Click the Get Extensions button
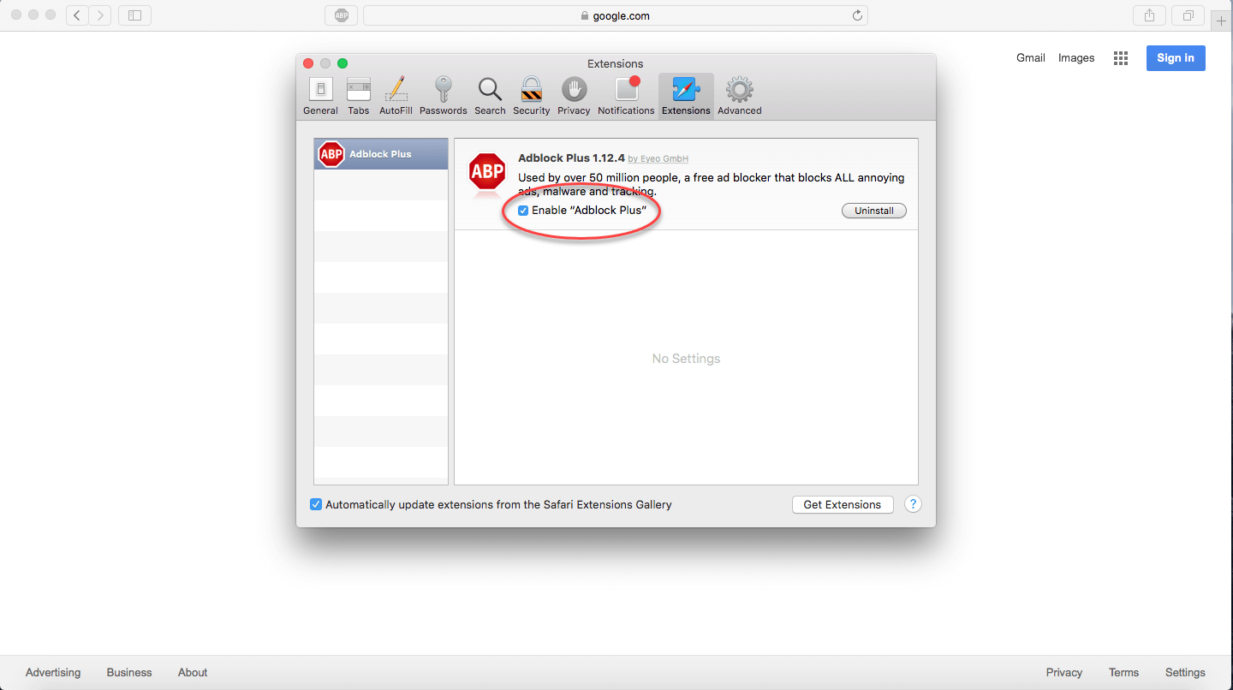The height and width of the screenshot is (690, 1233). coord(842,504)
